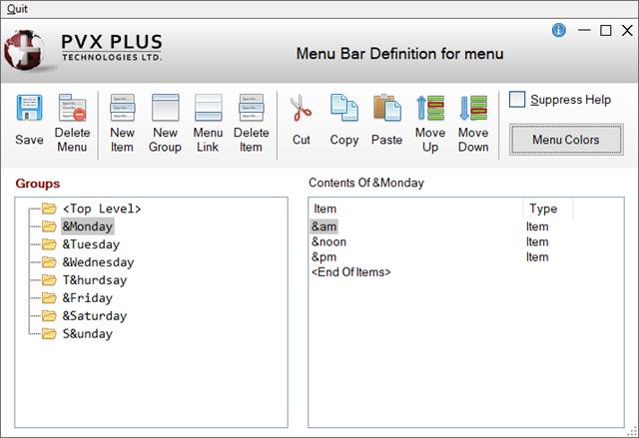Select the &Wednesday group folder
The width and height of the screenshot is (639, 438).
click(98, 262)
